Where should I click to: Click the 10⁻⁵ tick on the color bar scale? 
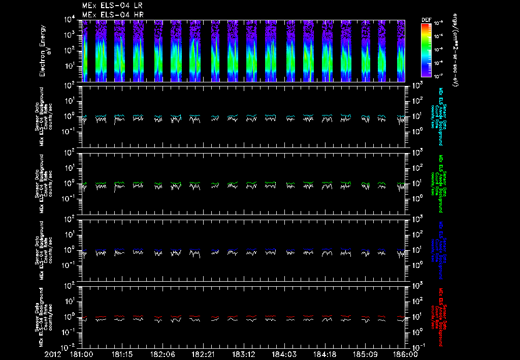pos(438,49)
